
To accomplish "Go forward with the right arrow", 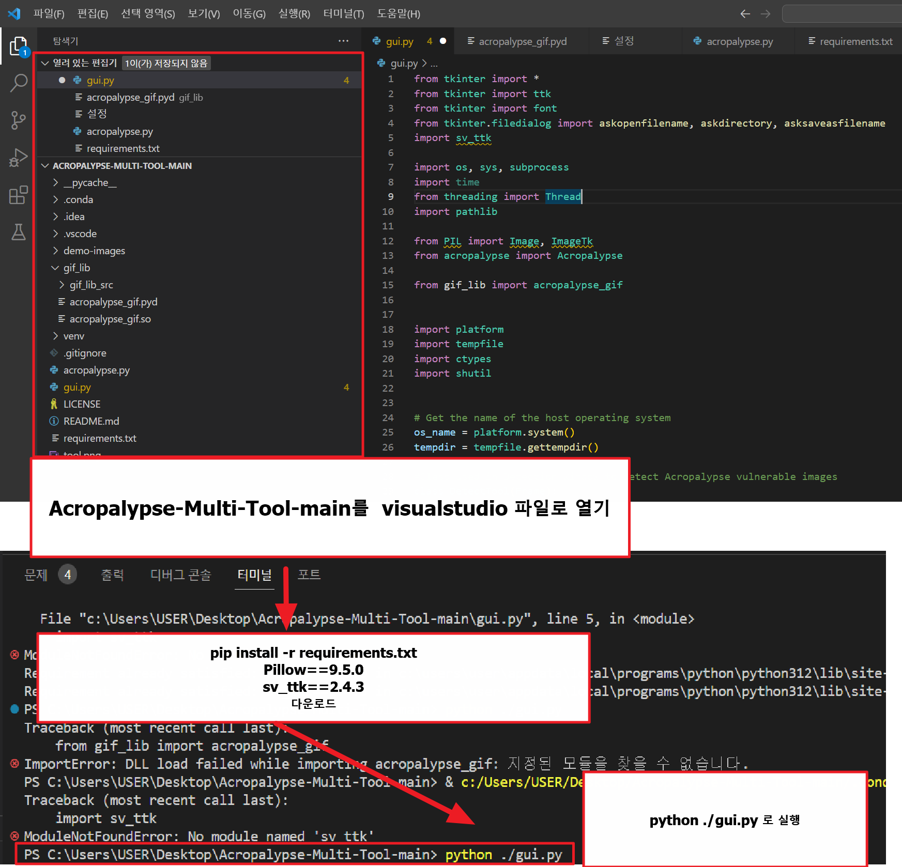I will 766,14.
